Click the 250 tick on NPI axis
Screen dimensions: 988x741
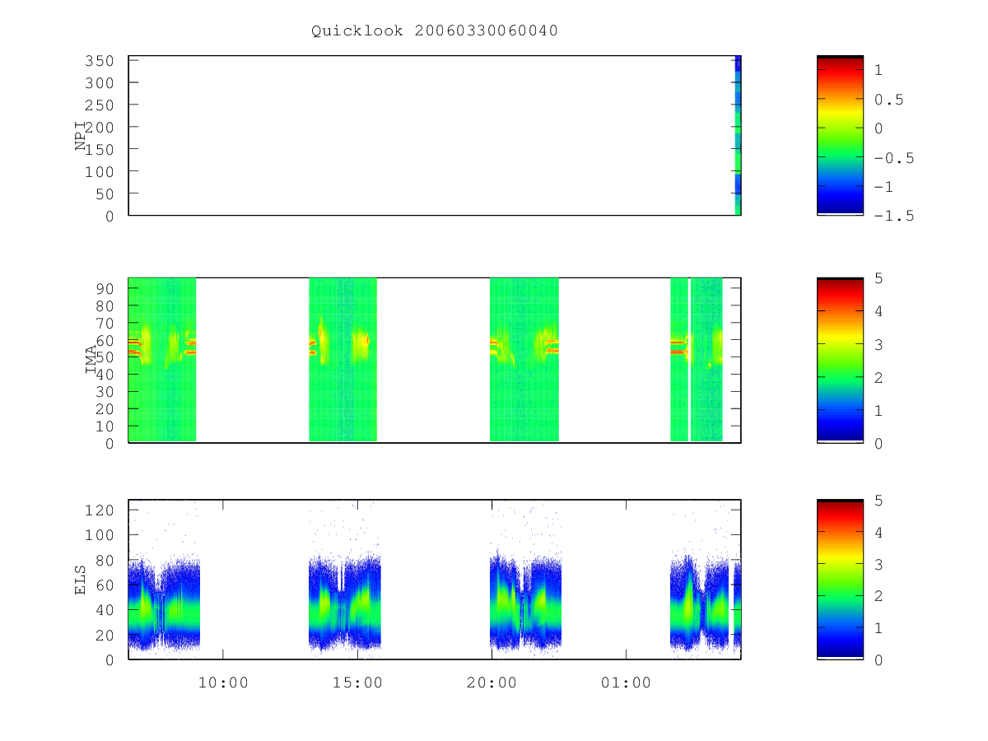point(100,105)
